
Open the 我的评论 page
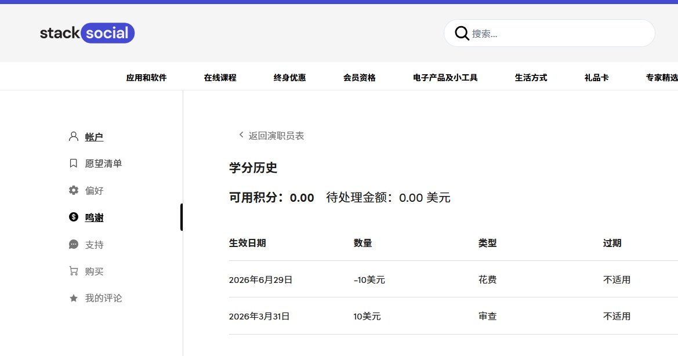pos(103,298)
